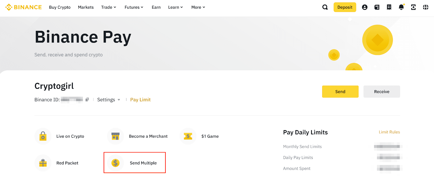434x182 pixels.
Task: Open the search magnifier icon
Action: pyautogui.click(x=325, y=7)
